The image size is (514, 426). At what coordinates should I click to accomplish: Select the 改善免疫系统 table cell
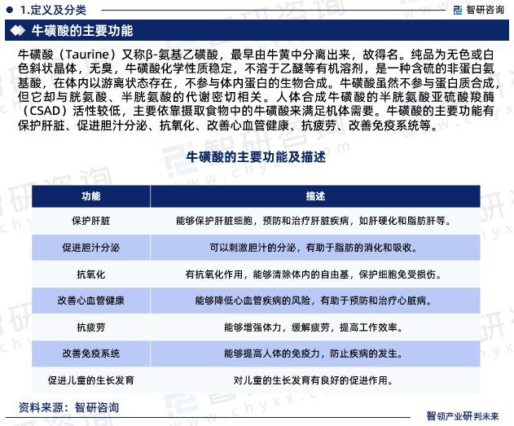point(90,354)
